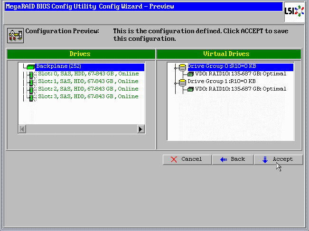The height and width of the screenshot is (231, 309).
Task: Click the Drive Group 0 disk stack icon
Action: [182, 67]
